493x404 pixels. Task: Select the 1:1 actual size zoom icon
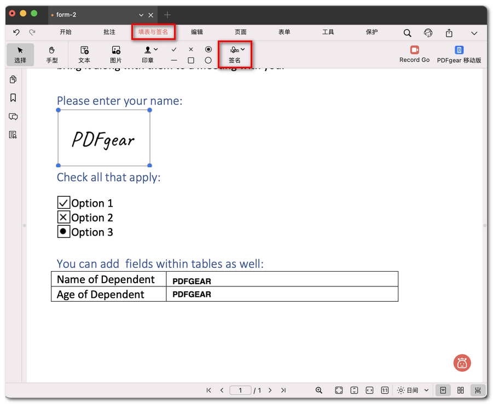[x=385, y=390]
